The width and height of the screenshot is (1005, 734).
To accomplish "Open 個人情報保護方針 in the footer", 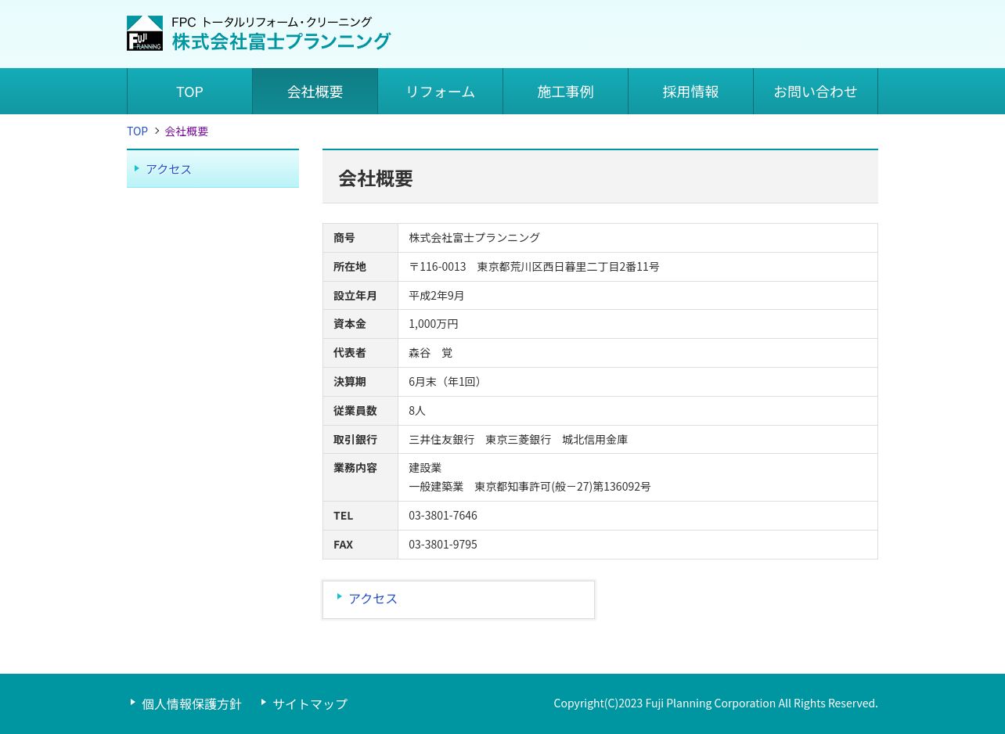I will 192,704.
